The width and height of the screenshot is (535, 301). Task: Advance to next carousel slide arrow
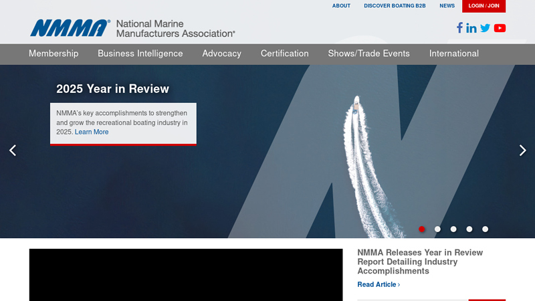point(522,150)
